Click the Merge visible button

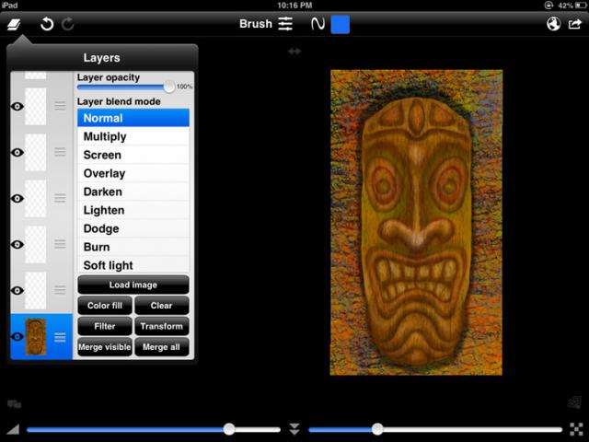103,347
